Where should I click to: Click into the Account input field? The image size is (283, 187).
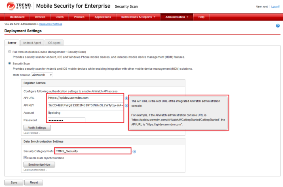coord(86,113)
